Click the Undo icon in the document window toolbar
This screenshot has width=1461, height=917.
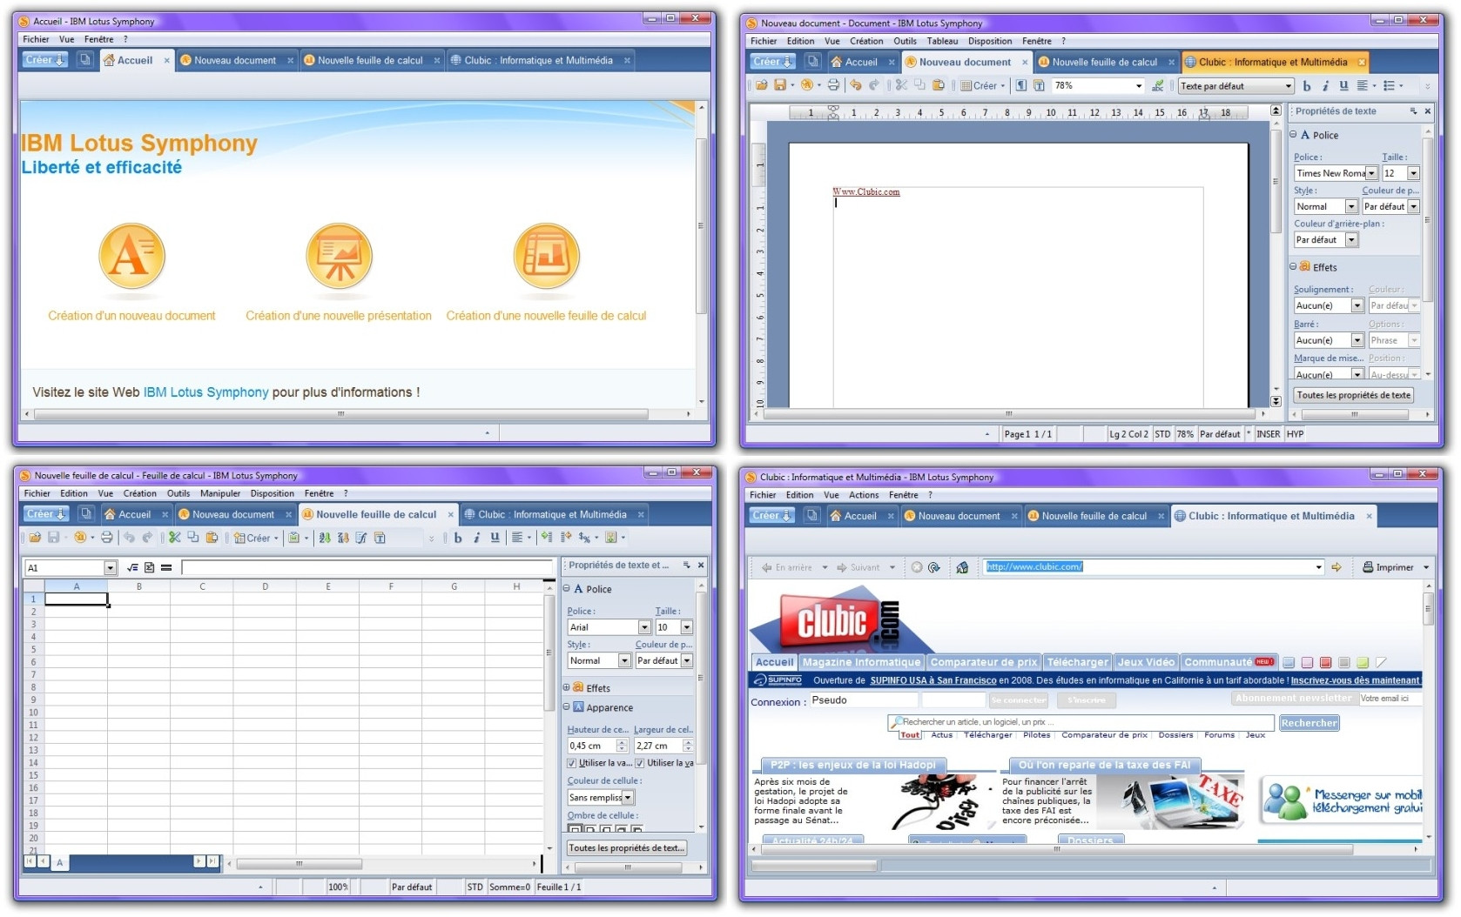click(856, 85)
